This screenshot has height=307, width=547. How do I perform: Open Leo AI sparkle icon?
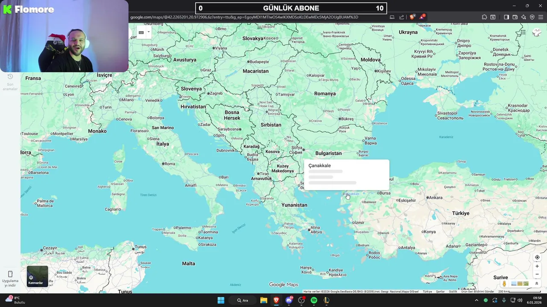523,17
